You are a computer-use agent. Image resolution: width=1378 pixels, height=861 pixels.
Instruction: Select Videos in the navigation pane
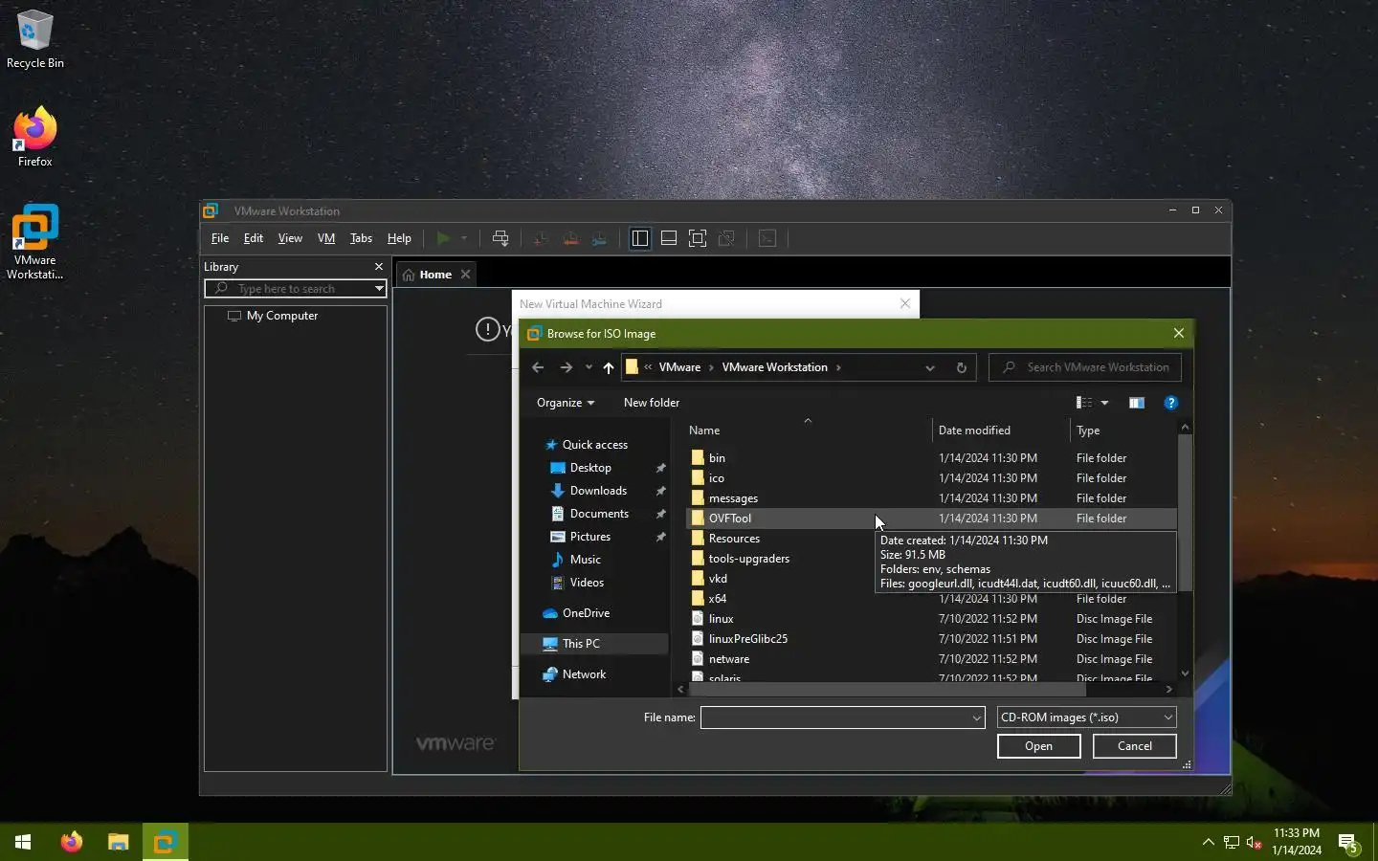click(x=577, y=583)
